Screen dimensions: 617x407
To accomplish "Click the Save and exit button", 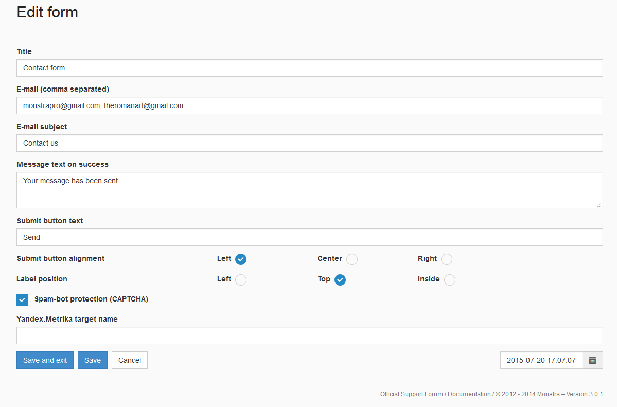I will pos(45,360).
